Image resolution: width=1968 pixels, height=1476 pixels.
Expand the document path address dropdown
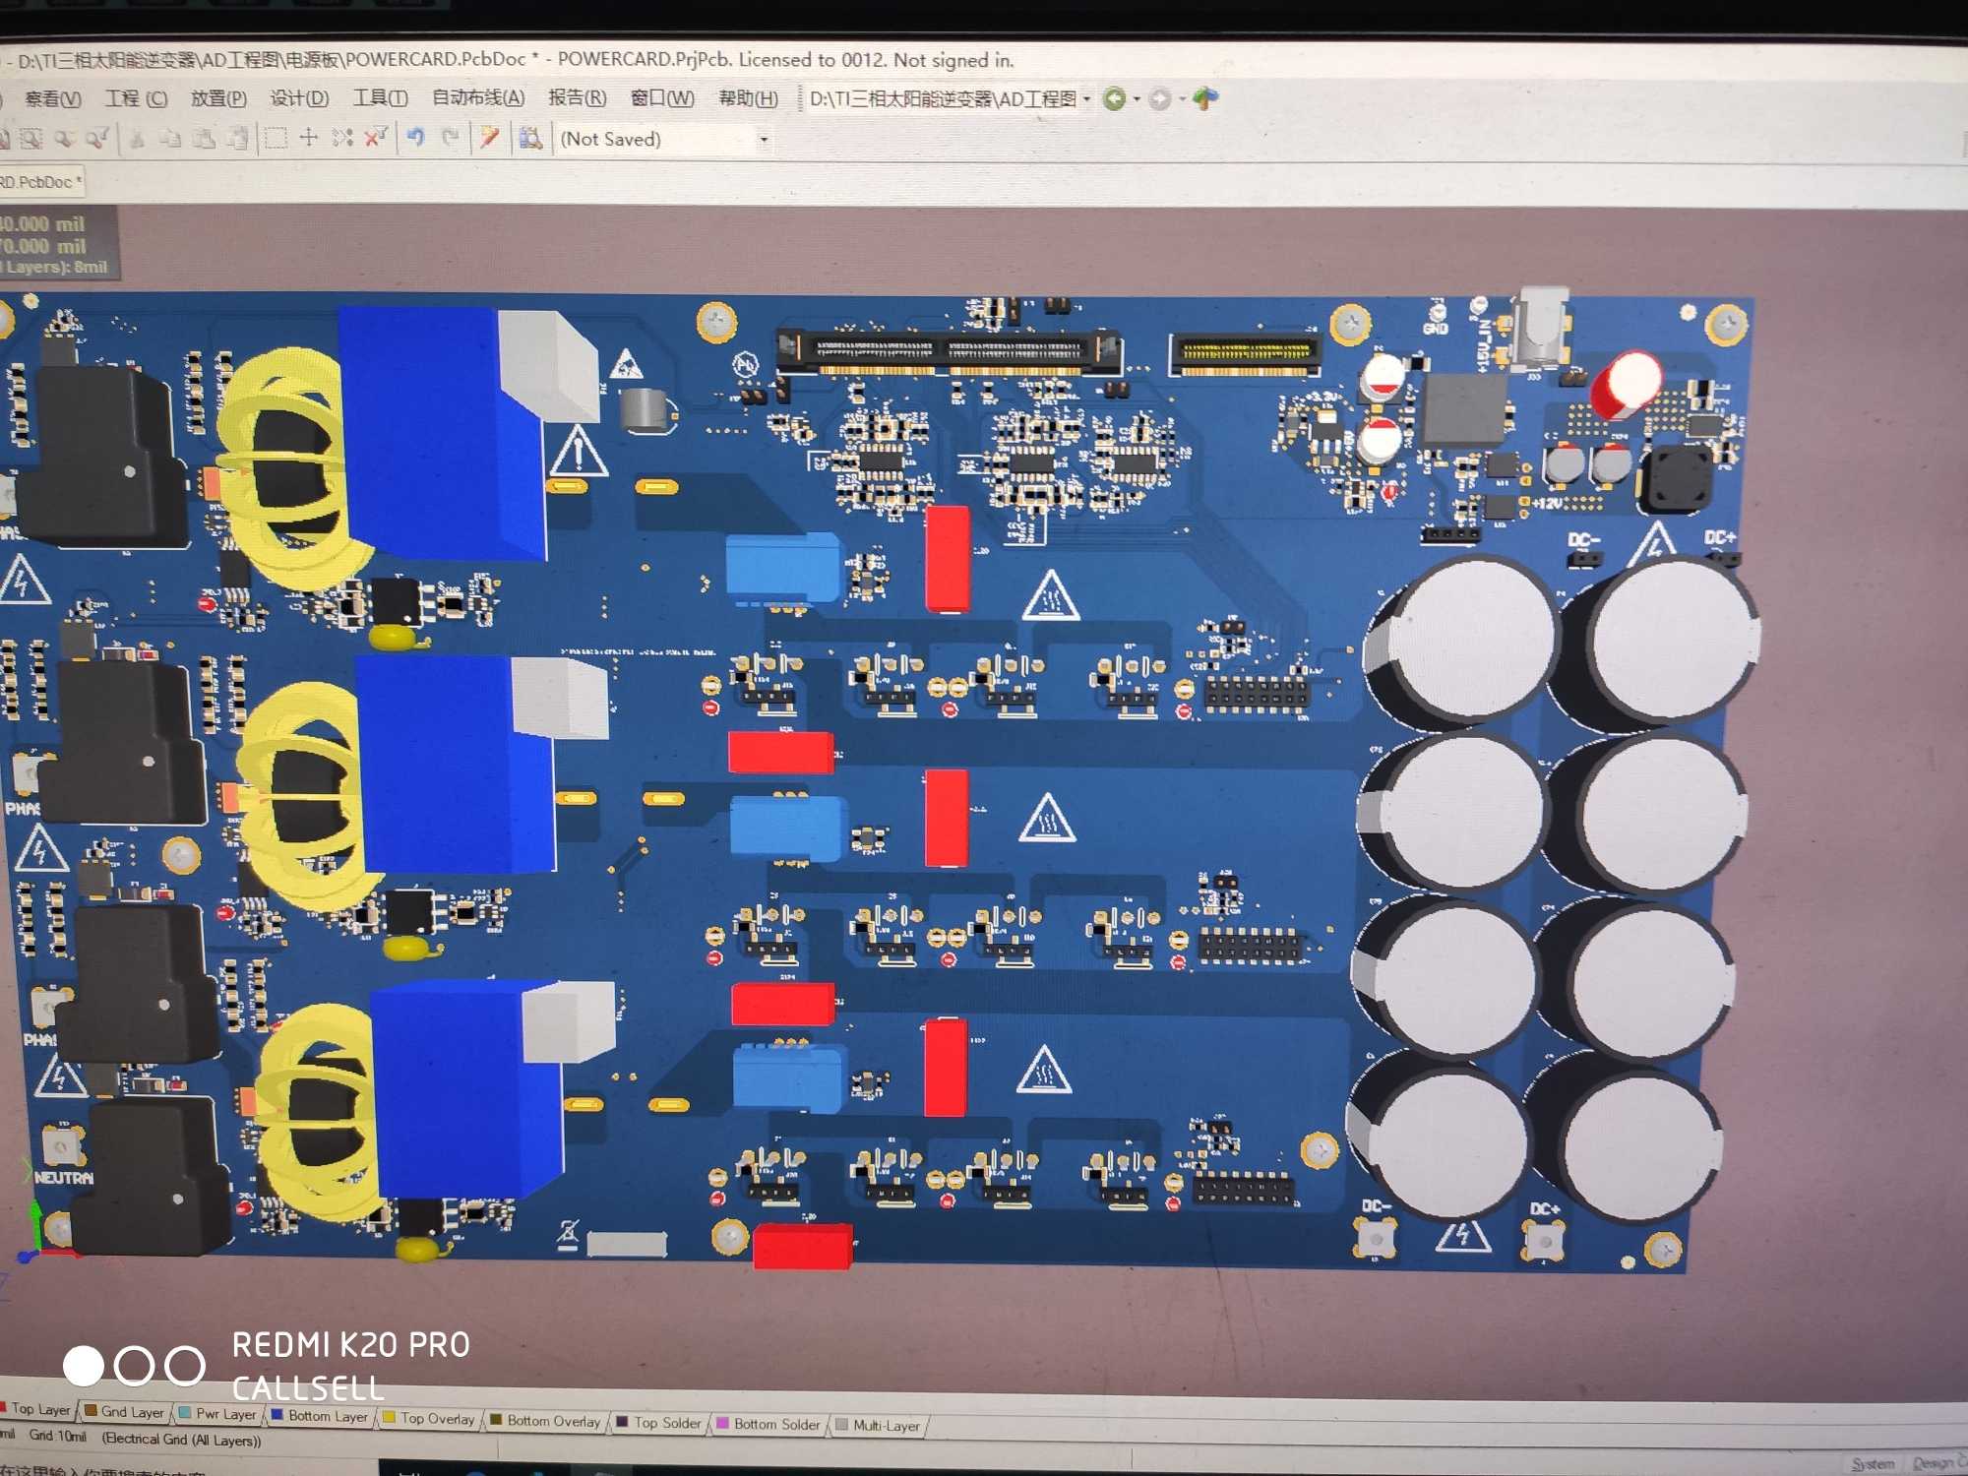tap(1086, 99)
